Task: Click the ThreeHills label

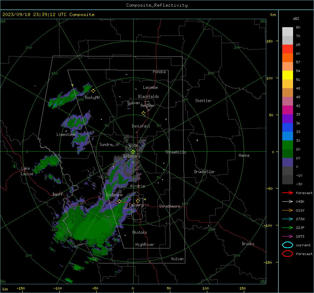Action: (x=175, y=152)
